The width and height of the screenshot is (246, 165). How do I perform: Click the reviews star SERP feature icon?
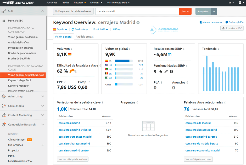[x=160, y=71]
